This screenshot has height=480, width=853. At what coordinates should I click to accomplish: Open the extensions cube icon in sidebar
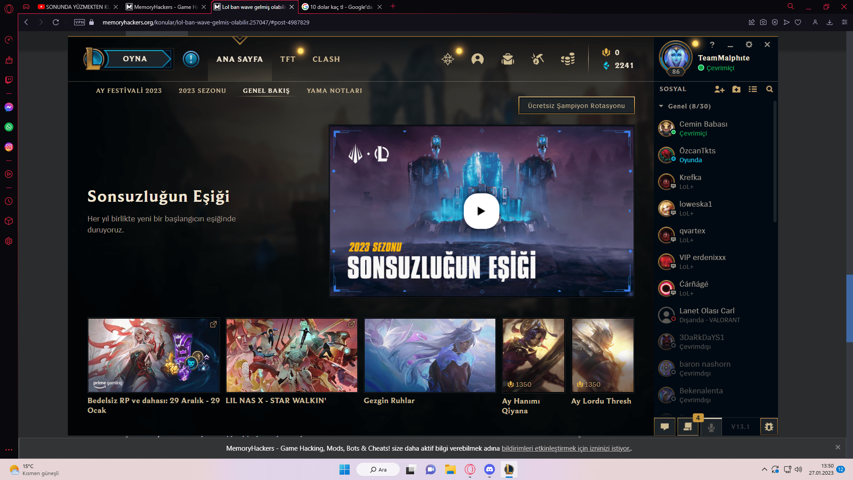point(8,221)
